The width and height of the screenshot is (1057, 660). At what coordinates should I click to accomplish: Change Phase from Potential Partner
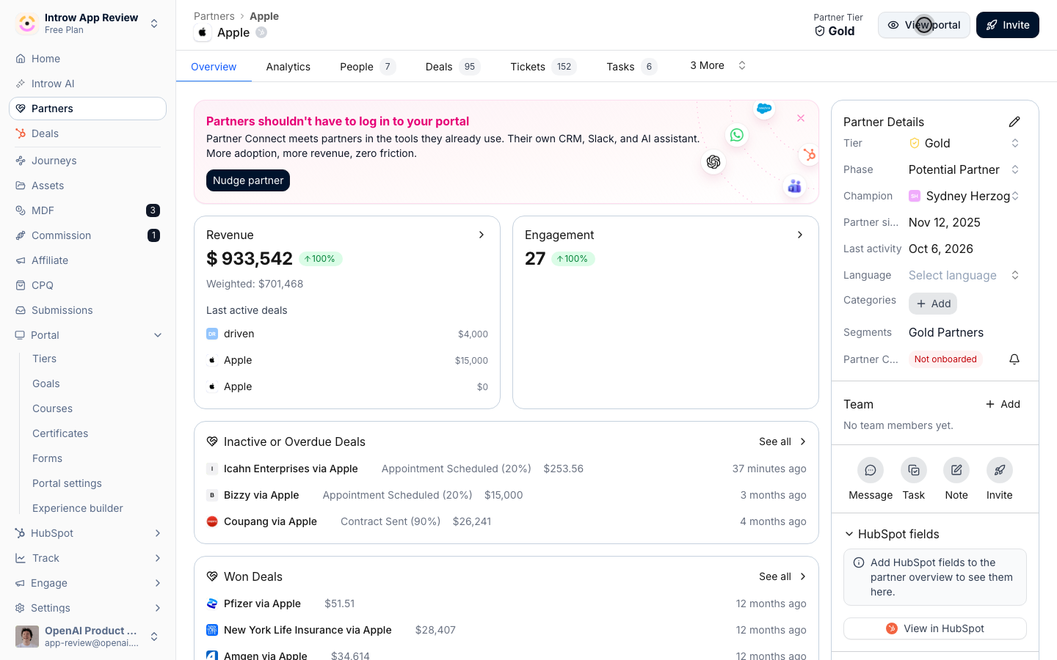[965, 169]
